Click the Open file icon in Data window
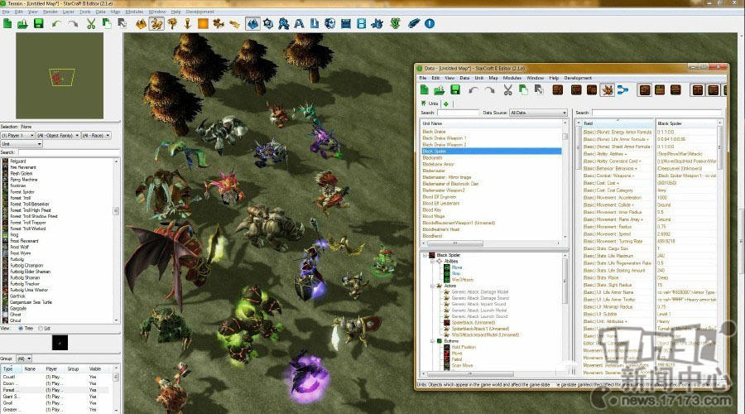This screenshot has height=414, width=745. click(440, 89)
